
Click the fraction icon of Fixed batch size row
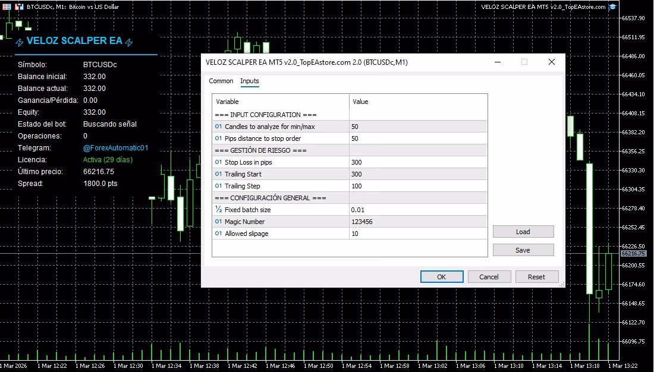click(x=218, y=209)
